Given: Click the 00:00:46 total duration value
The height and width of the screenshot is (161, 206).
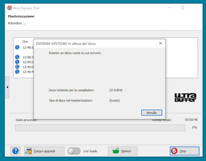Looking at the screenshot, I should [x=191, y=119].
